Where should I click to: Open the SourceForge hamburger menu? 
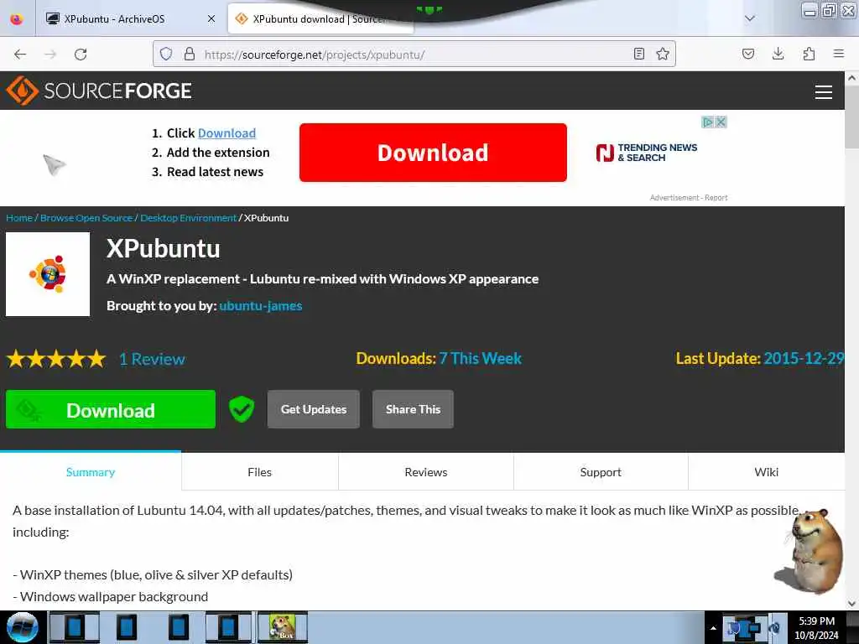(x=824, y=92)
